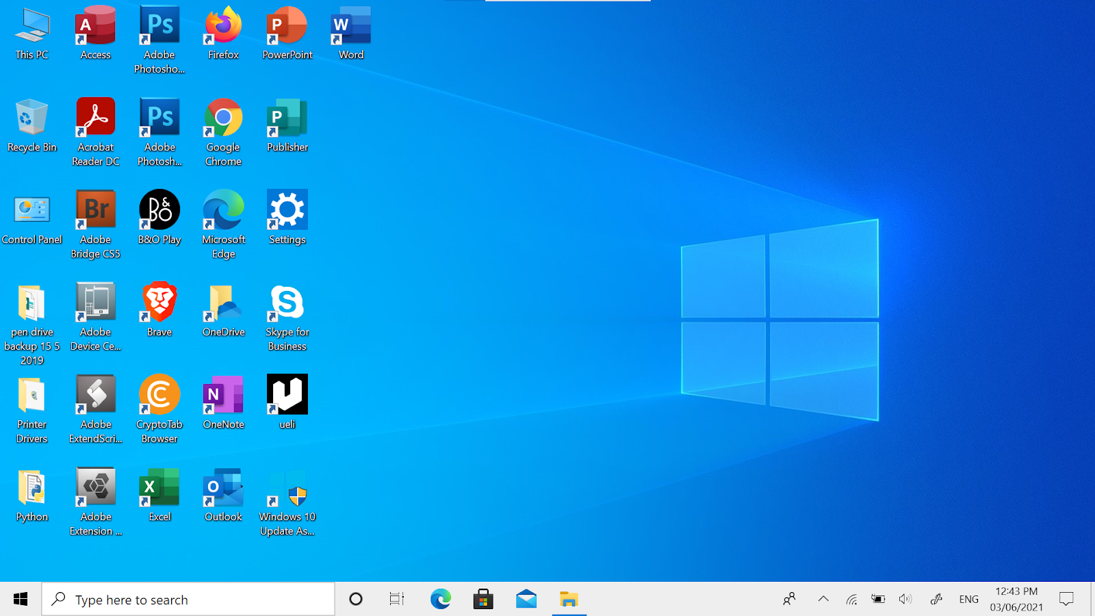Select the Skype for Business icon

coord(287,317)
